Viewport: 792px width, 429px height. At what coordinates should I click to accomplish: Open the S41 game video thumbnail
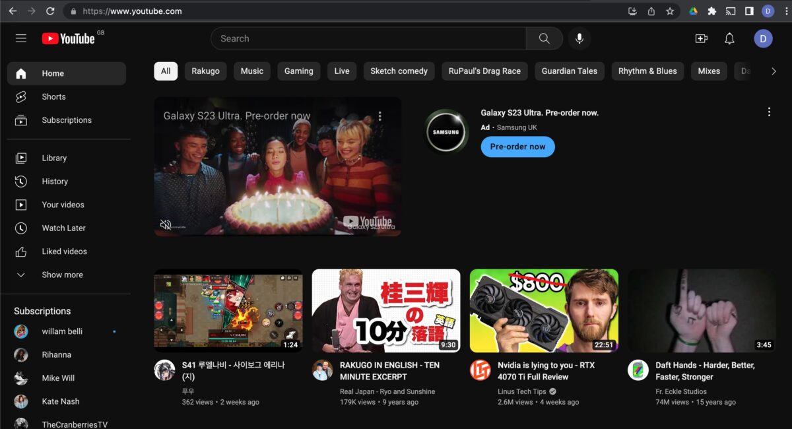228,310
